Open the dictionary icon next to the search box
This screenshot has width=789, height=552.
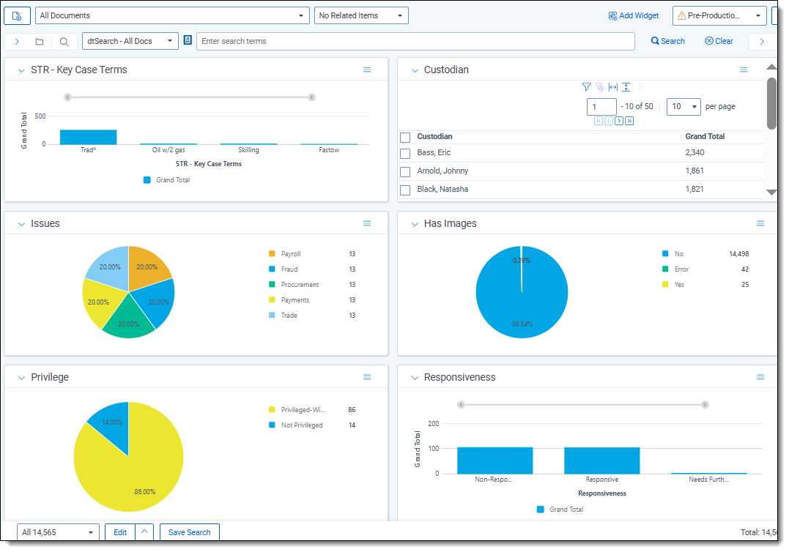[x=188, y=41]
